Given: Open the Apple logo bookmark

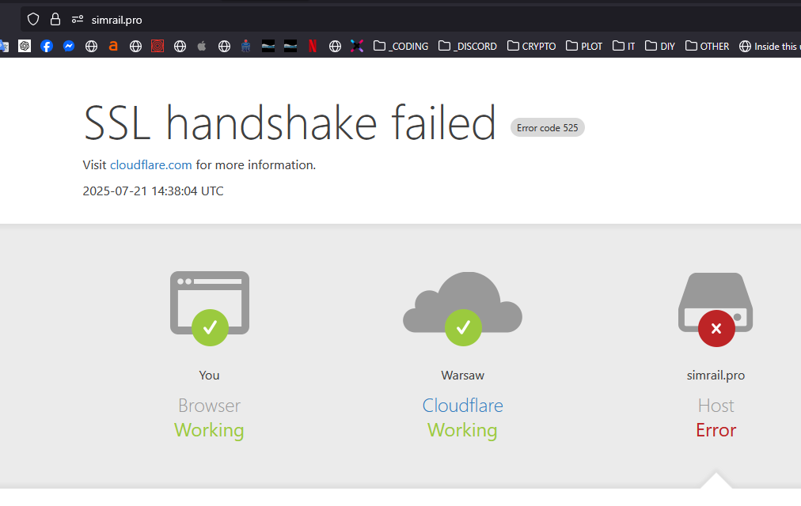Looking at the screenshot, I should point(202,46).
